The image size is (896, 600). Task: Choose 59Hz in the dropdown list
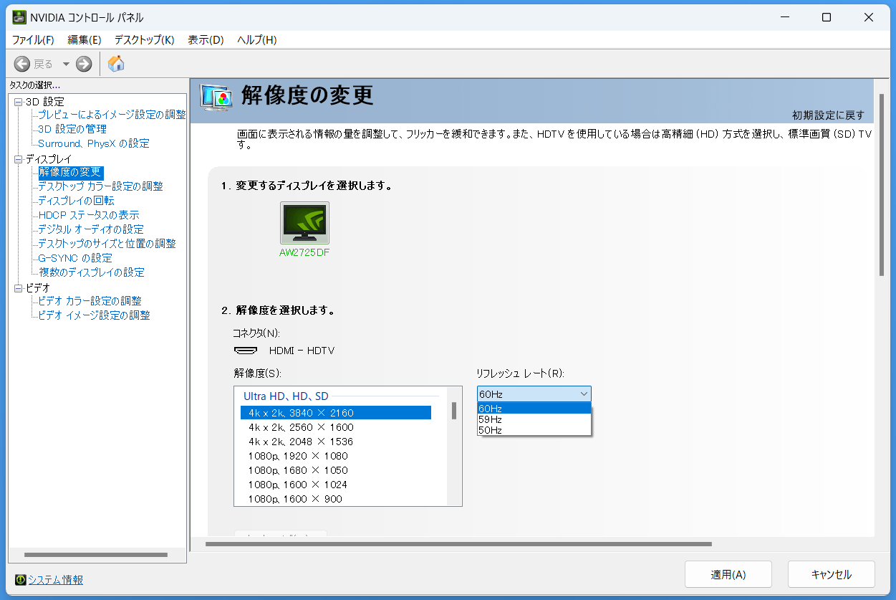534,419
